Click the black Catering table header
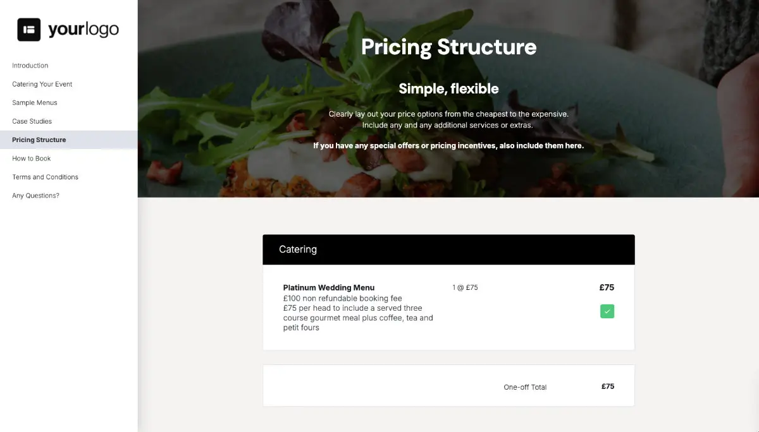759x432 pixels. pos(297,249)
